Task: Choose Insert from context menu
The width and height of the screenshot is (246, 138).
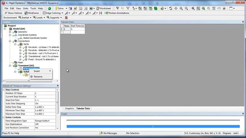Action: pos(41,71)
